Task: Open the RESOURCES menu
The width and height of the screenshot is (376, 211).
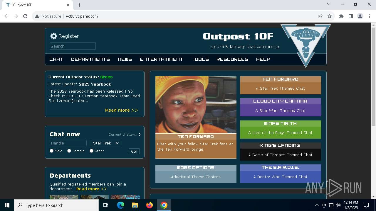Action: click(232, 59)
